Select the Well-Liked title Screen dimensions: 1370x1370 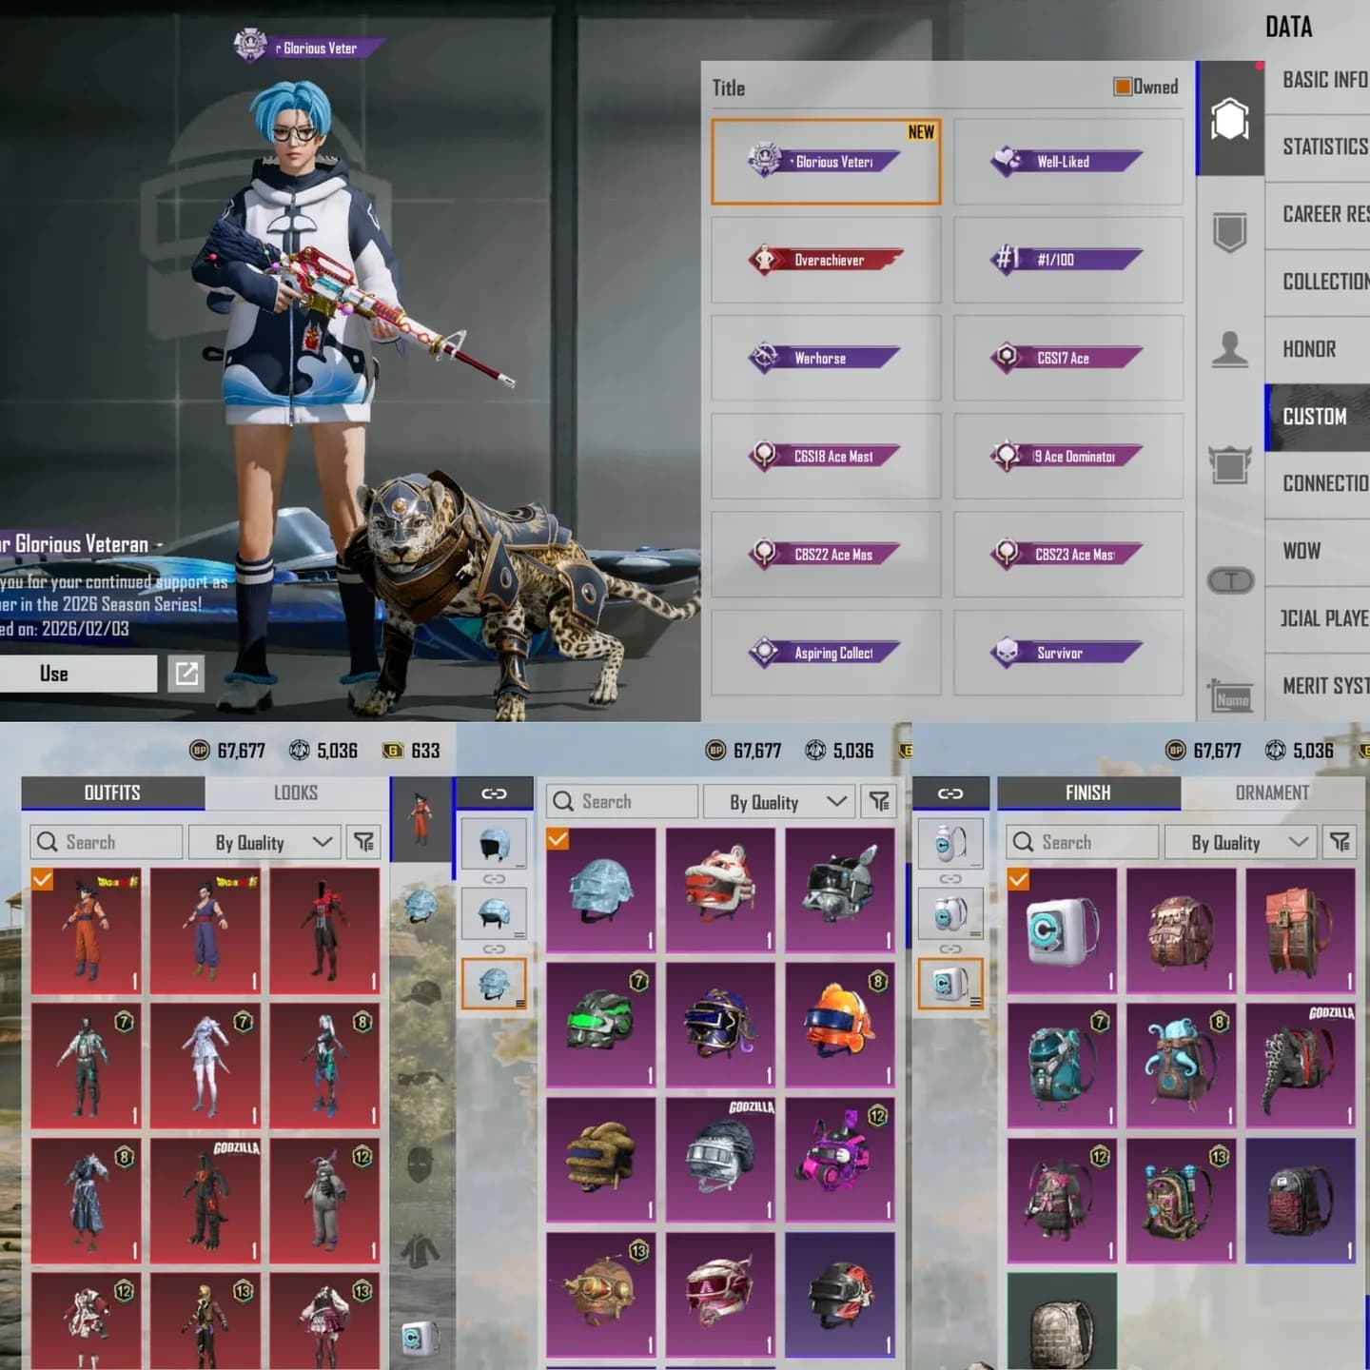(1068, 162)
